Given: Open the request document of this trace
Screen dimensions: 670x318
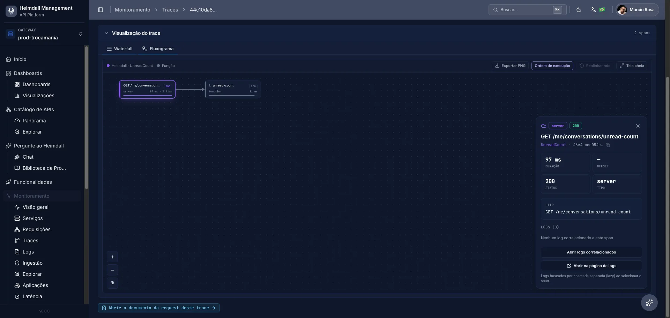Looking at the screenshot, I should (x=159, y=308).
